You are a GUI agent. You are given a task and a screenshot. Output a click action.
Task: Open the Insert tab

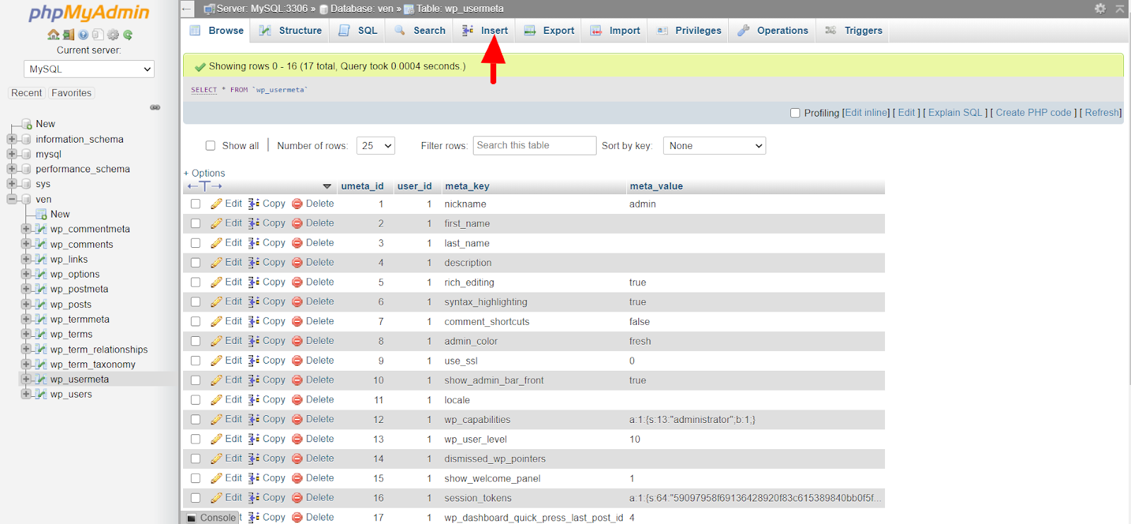click(485, 30)
